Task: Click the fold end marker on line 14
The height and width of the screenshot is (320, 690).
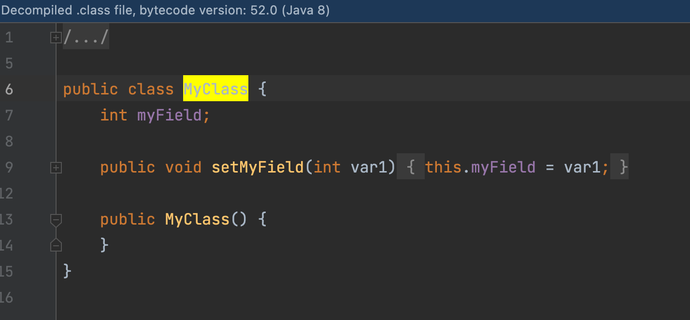Action: tap(56, 245)
